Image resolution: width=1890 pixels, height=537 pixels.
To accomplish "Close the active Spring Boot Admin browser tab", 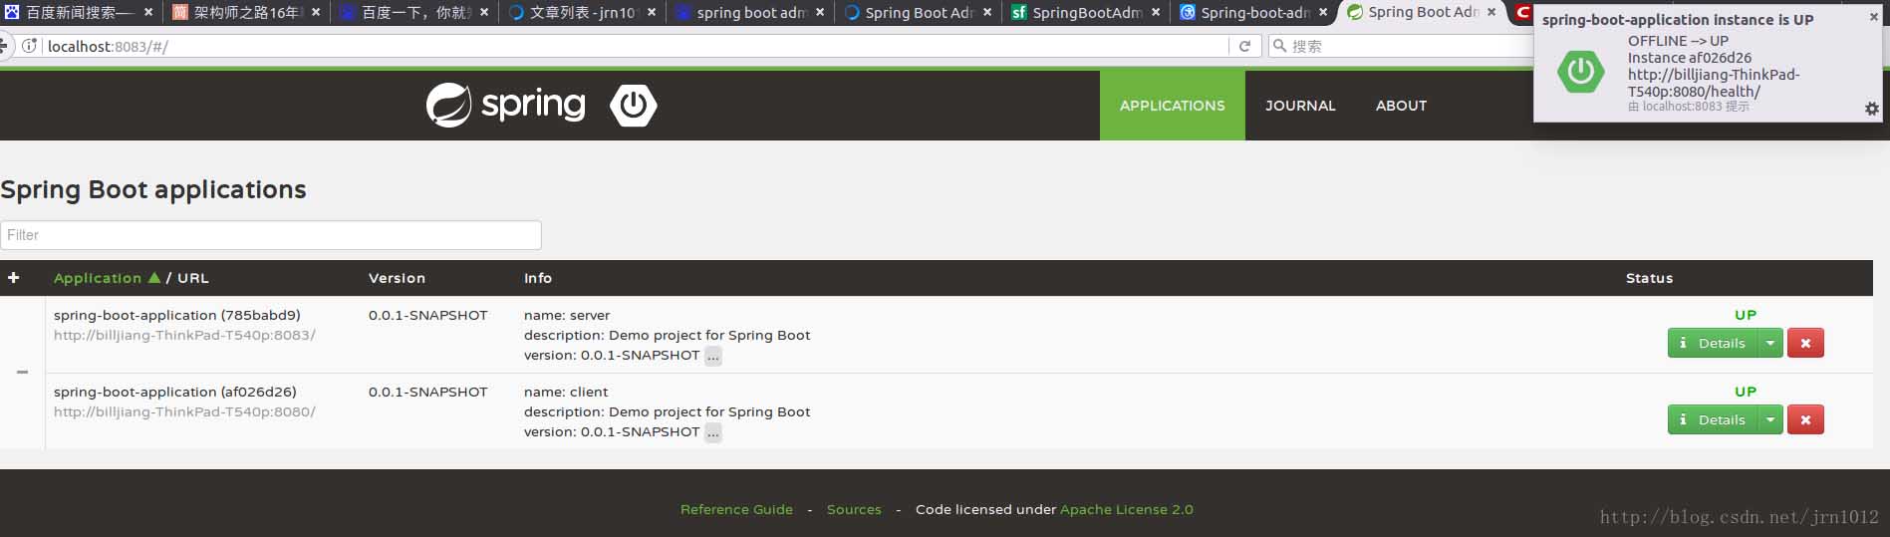I will 1491,12.
